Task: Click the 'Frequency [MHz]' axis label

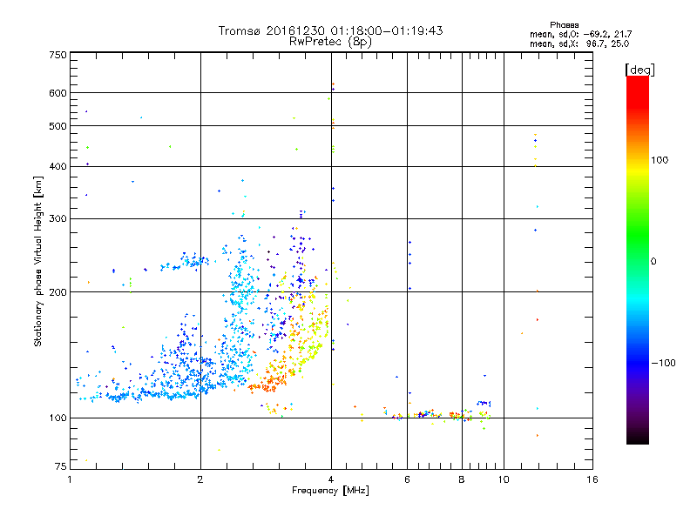Action: click(x=330, y=491)
